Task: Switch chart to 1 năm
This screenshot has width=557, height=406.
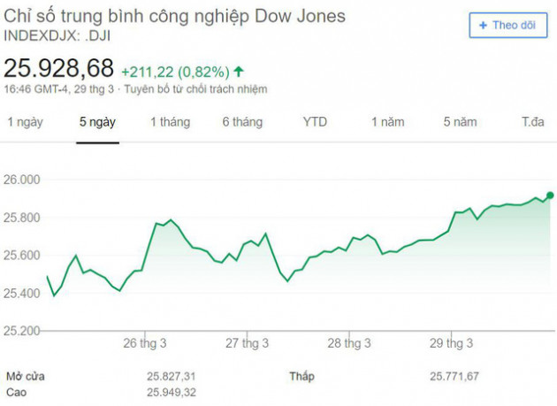Action: click(387, 122)
